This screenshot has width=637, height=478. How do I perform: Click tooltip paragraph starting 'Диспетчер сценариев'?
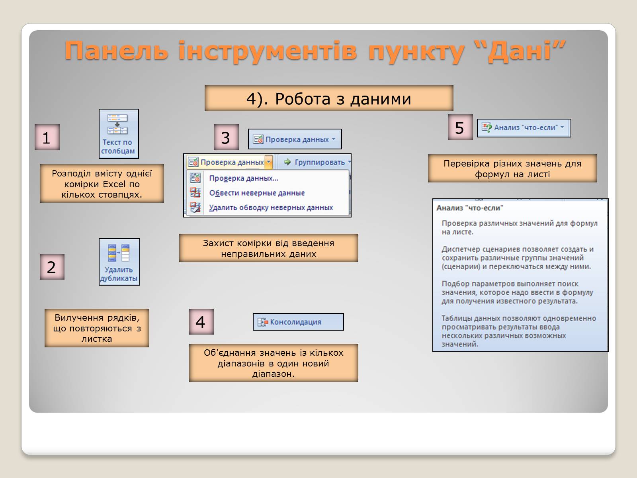518,258
